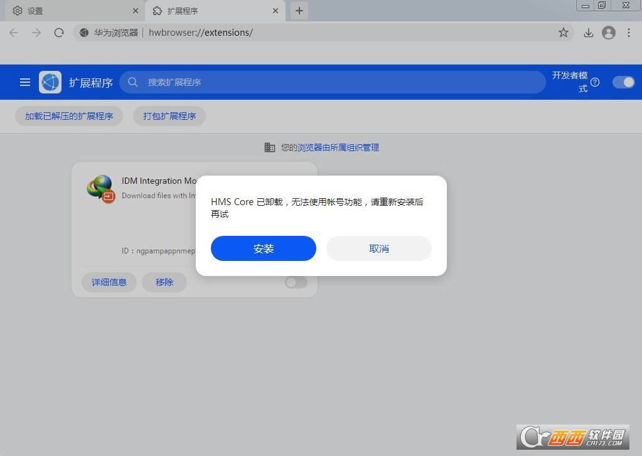642x456 pixels.
Task: Click the 扩展程序 tab puzzle icon
Action: click(158, 11)
